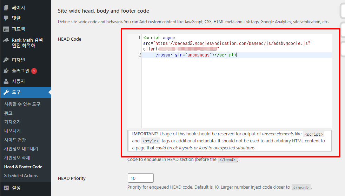Click the googlesyndication script URL text
This screenshot has width=345, height=196.
click(x=233, y=43)
